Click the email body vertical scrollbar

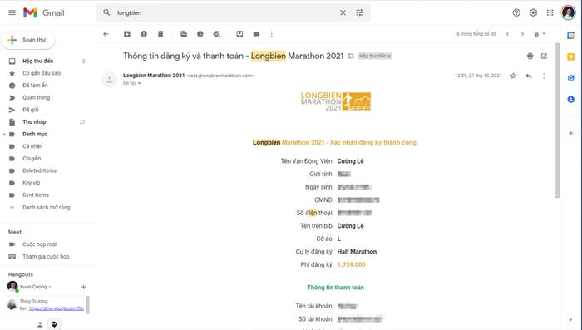coord(558,121)
